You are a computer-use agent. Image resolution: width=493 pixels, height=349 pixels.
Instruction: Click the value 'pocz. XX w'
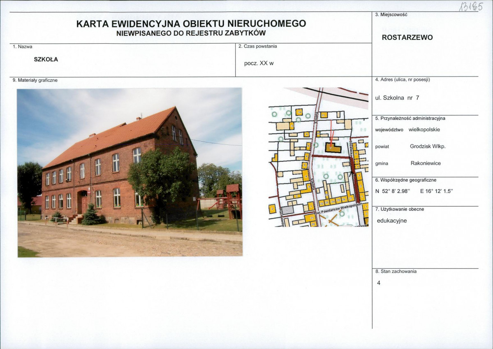[259, 63]
